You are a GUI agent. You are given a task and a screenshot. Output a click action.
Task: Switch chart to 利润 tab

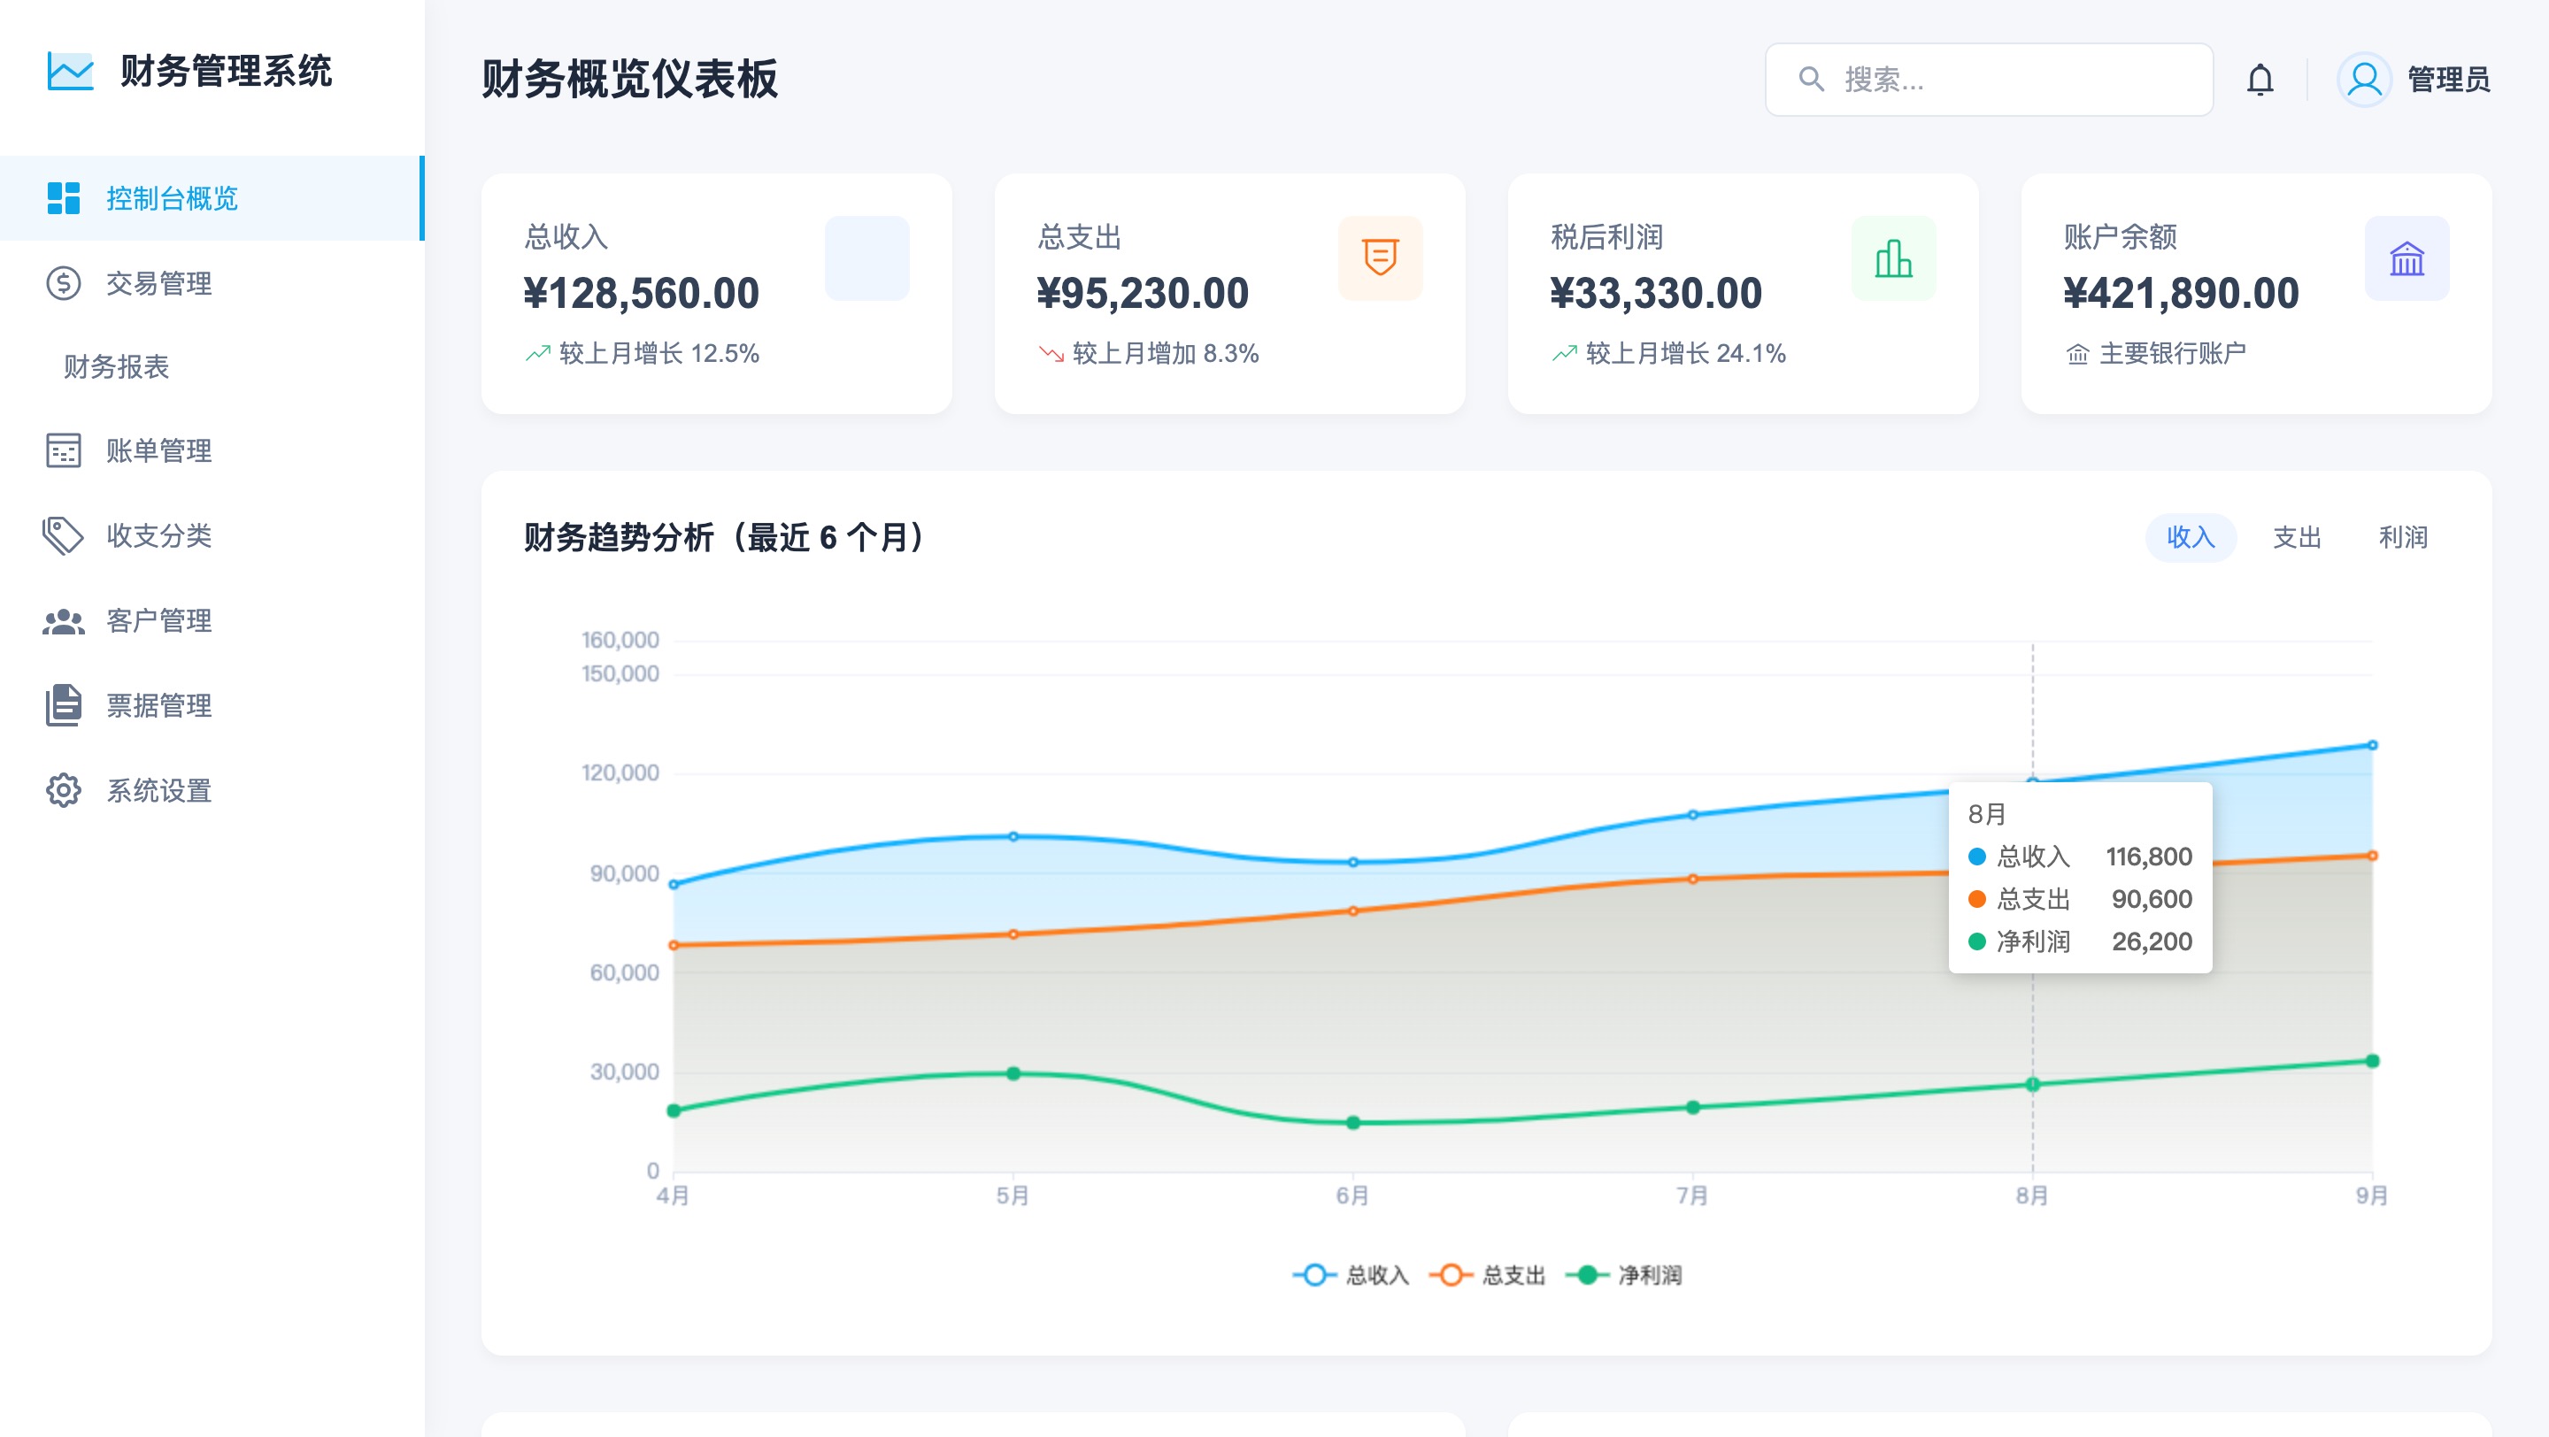pyautogui.click(x=2403, y=537)
